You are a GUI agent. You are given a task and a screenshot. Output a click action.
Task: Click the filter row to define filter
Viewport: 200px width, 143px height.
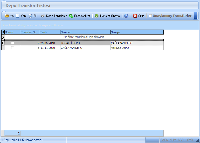[84, 37]
